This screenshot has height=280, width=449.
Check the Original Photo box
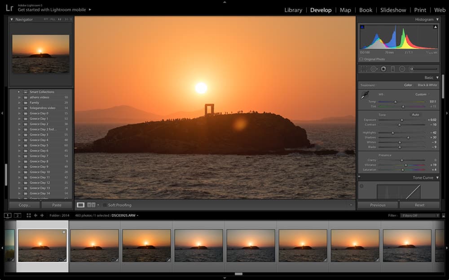(x=361, y=59)
